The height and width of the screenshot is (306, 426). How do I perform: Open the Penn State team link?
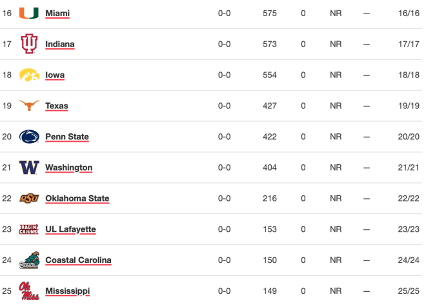[x=67, y=137]
